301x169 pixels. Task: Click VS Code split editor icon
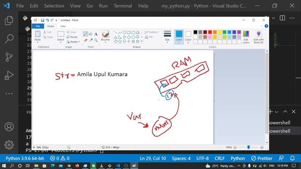coord(282,18)
